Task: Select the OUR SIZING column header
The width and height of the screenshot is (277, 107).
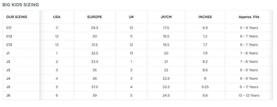Action: pyautogui.click(x=16, y=17)
